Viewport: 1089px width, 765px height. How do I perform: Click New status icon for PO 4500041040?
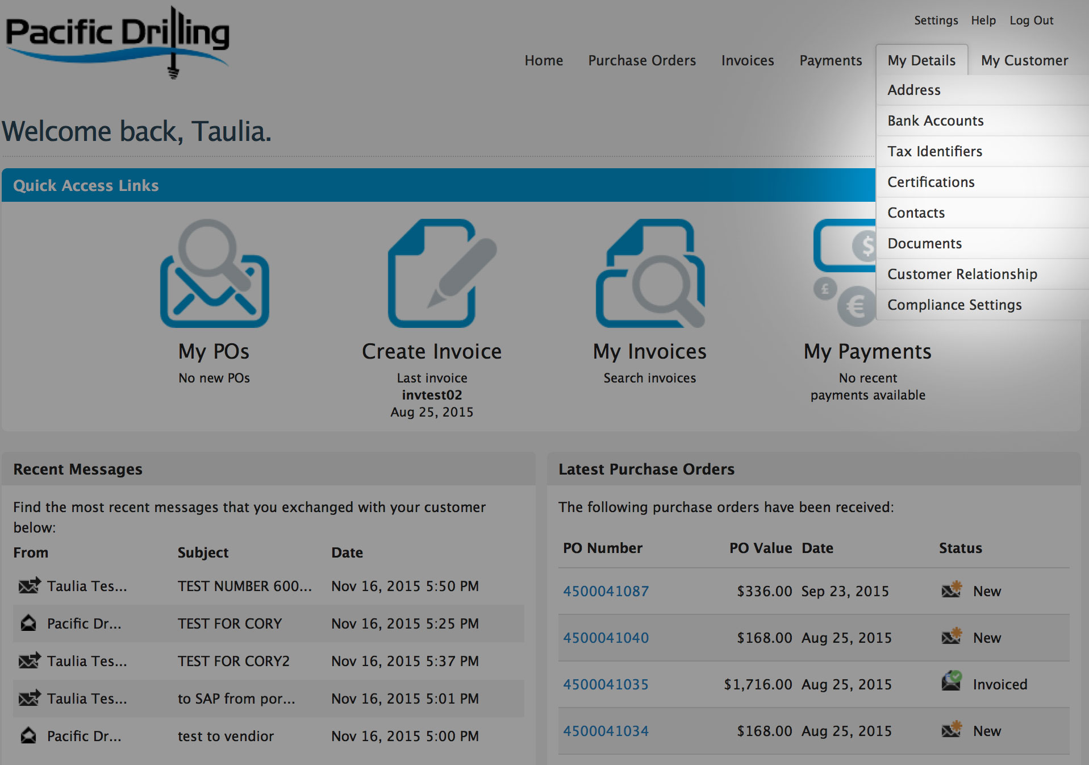pyautogui.click(x=952, y=637)
